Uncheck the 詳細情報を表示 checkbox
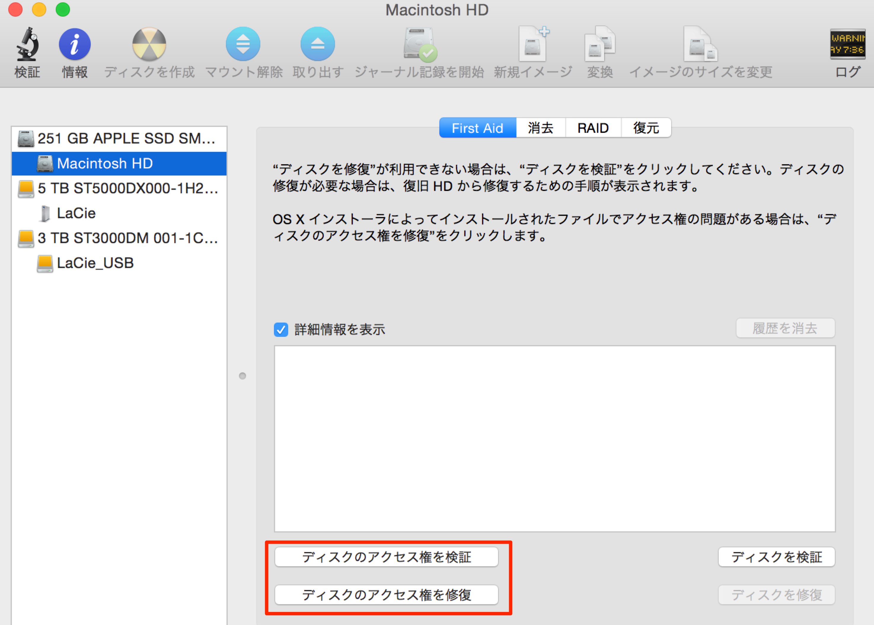The width and height of the screenshot is (874, 625). pyautogui.click(x=281, y=330)
